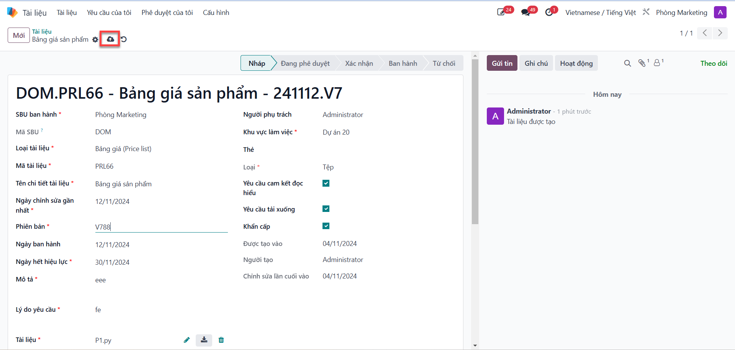The image size is (735, 350).
Task: Open Ngày hết hiệu lực date picker
Action: 161,262
